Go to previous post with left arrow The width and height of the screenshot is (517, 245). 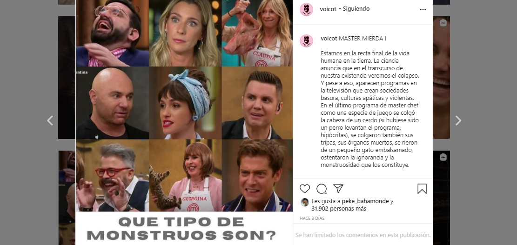tap(50, 120)
